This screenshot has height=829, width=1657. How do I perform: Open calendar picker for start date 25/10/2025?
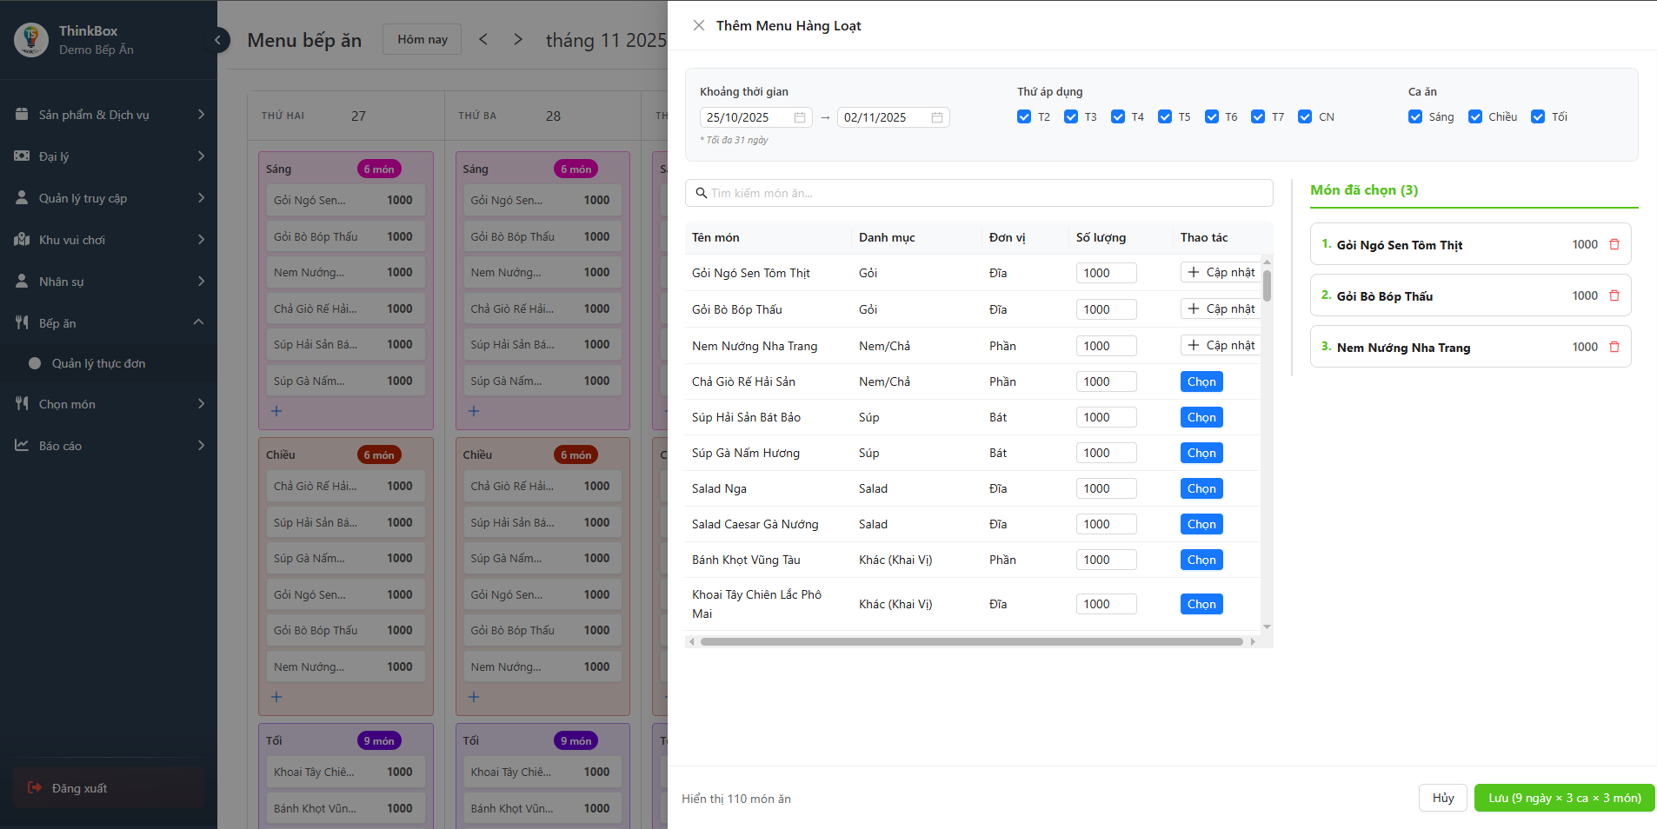click(x=799, y=117)
